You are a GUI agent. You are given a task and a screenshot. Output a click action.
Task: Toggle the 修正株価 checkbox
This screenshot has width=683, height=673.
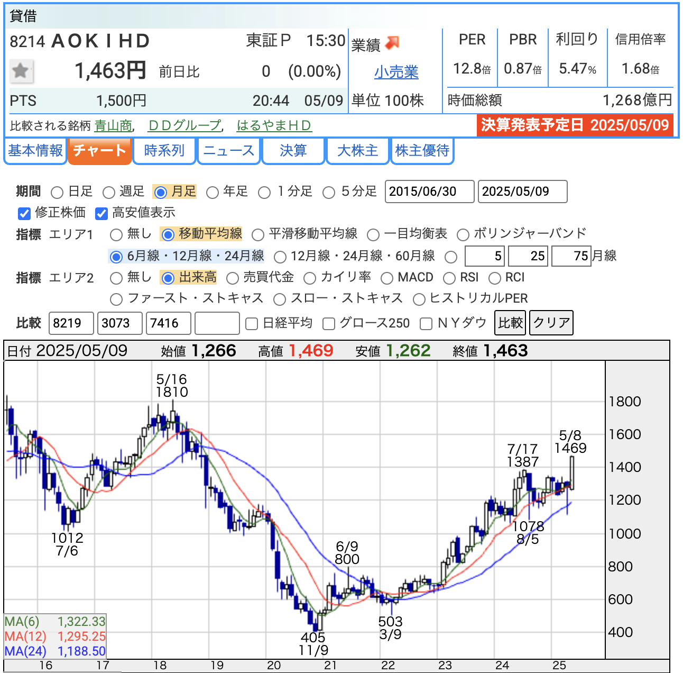coord(24,213)
